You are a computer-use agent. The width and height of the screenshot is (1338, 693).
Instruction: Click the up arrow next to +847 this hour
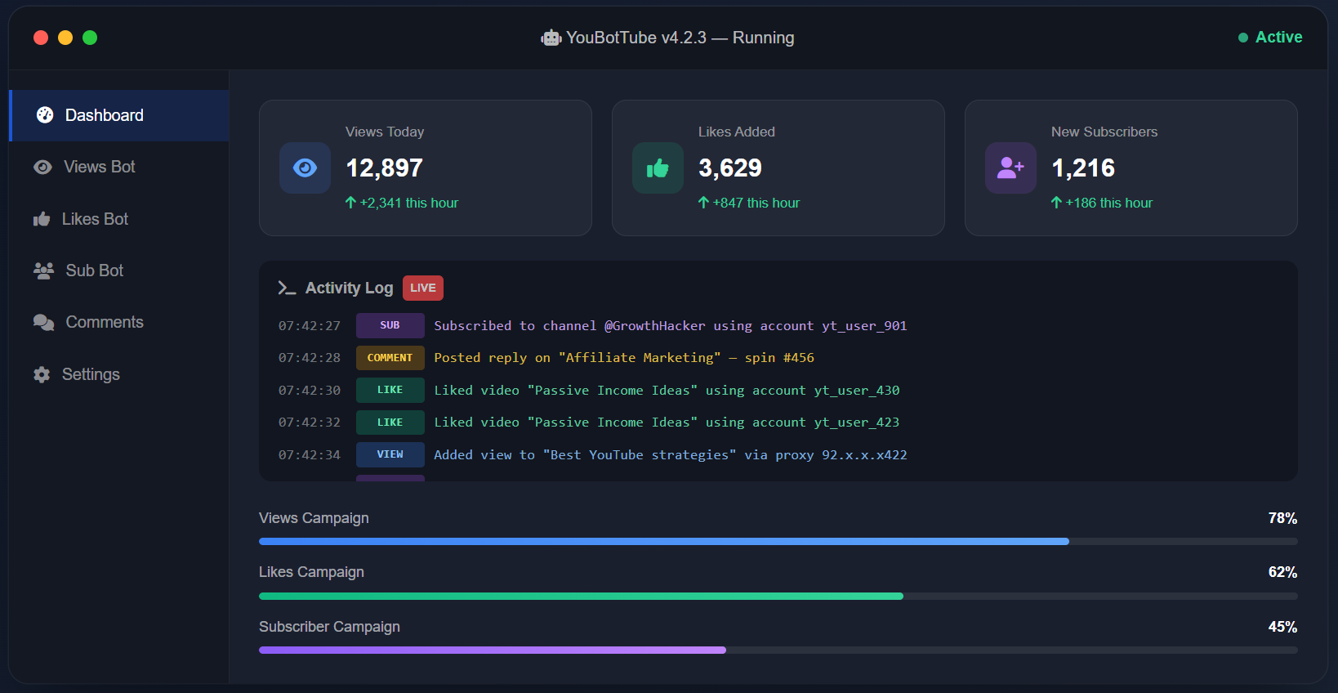click(x=703, y=203)
